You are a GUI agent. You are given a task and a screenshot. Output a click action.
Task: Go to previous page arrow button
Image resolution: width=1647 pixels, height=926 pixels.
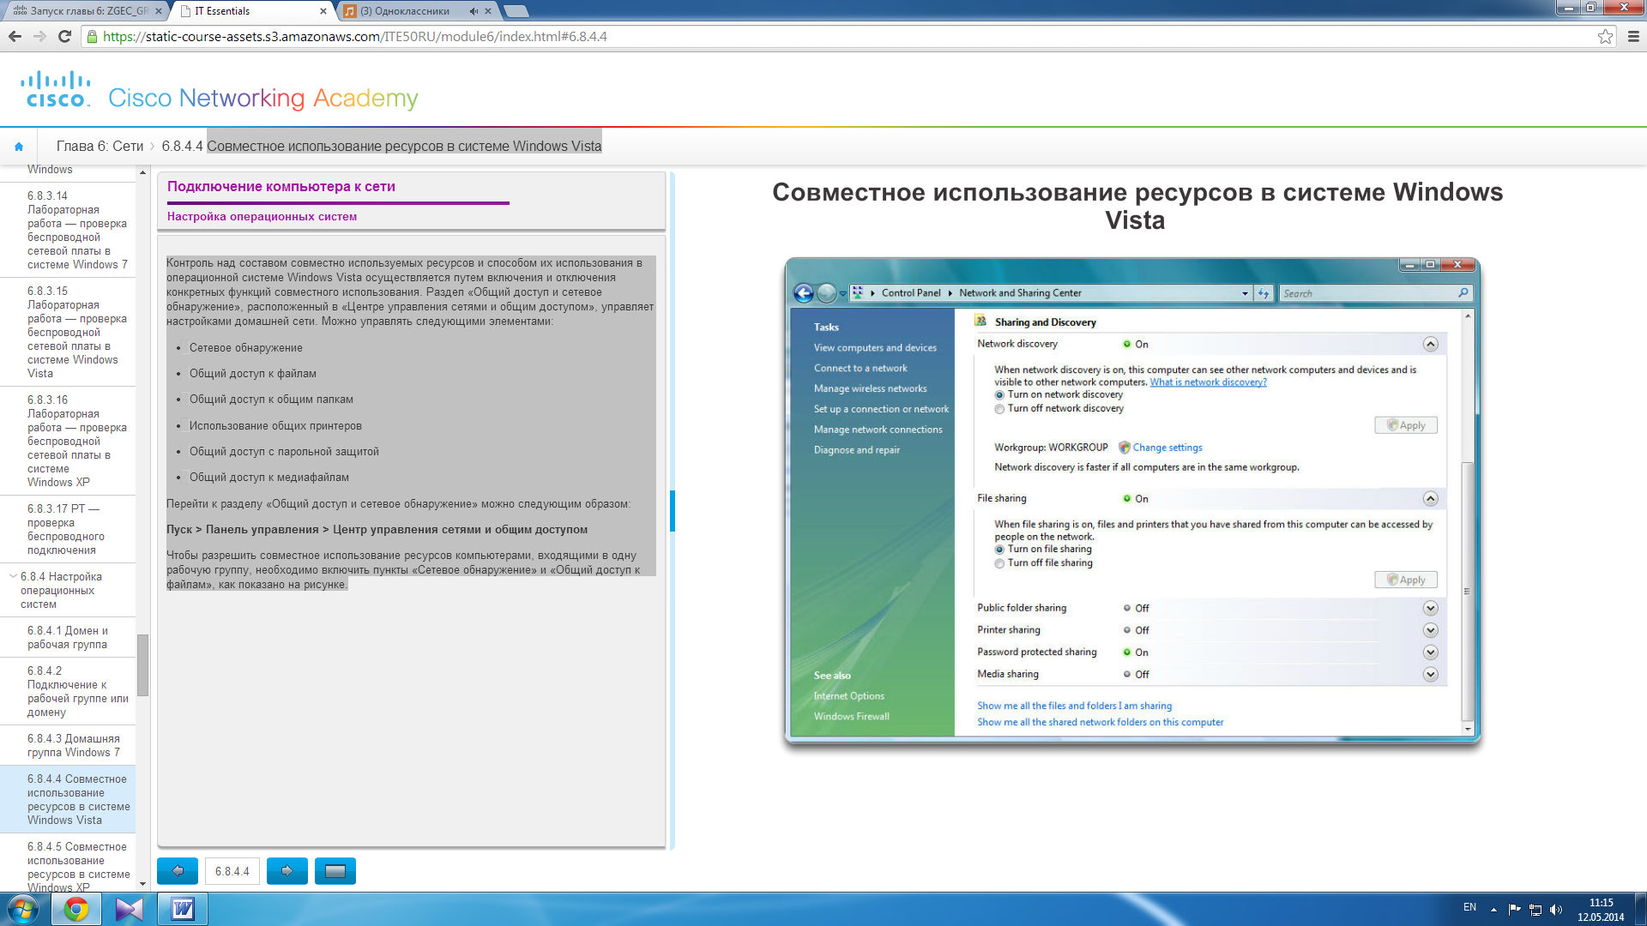click(178, 871)
